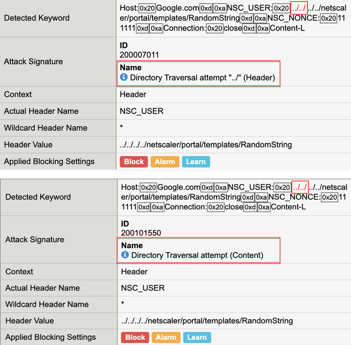Click Attack Signature row label in upper panel
This screenshot has width=351, height=345.
[33, 61]
